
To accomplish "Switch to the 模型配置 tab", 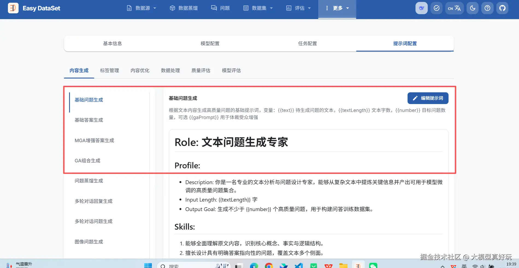I will click(x=210, y=44).
